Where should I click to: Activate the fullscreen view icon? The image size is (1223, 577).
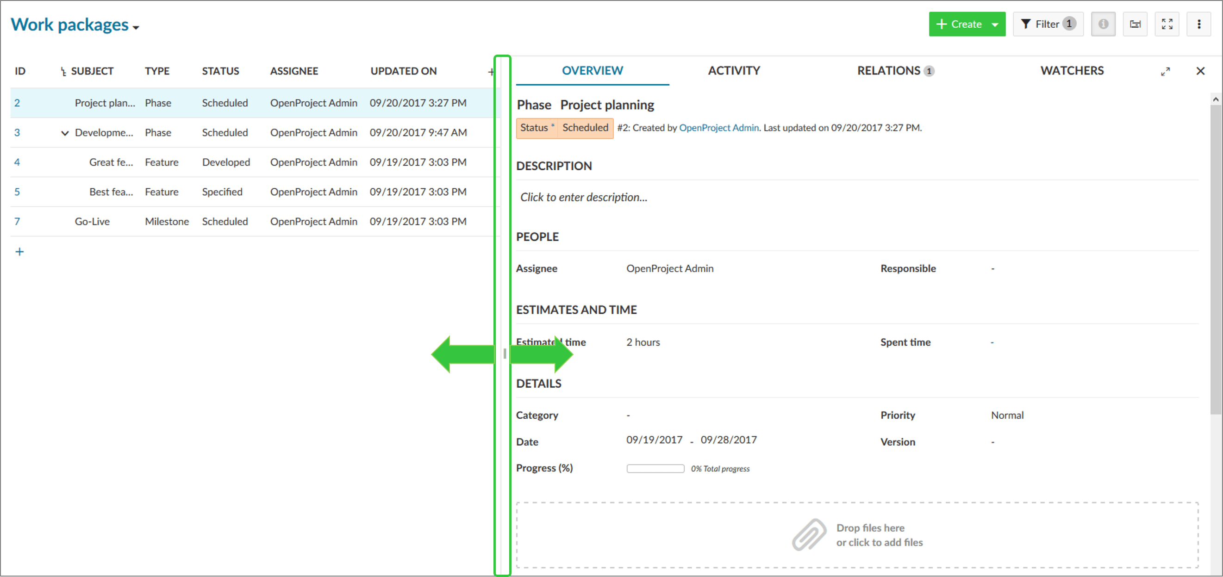[1167, 24]
